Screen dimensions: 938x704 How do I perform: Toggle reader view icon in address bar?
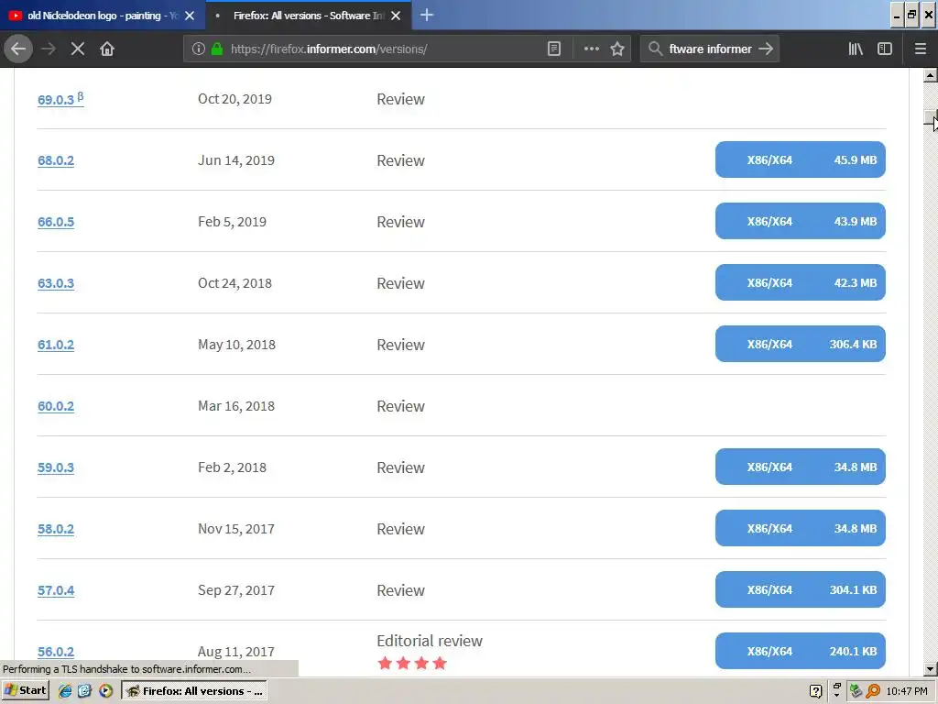coord(554,49)
